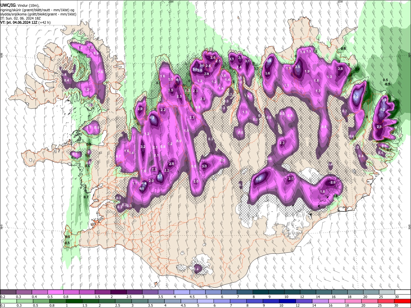Click the 6 steel-blue swatch on the snow scale
Viewport: 411px width, 308px height.
tap(229, 292)
